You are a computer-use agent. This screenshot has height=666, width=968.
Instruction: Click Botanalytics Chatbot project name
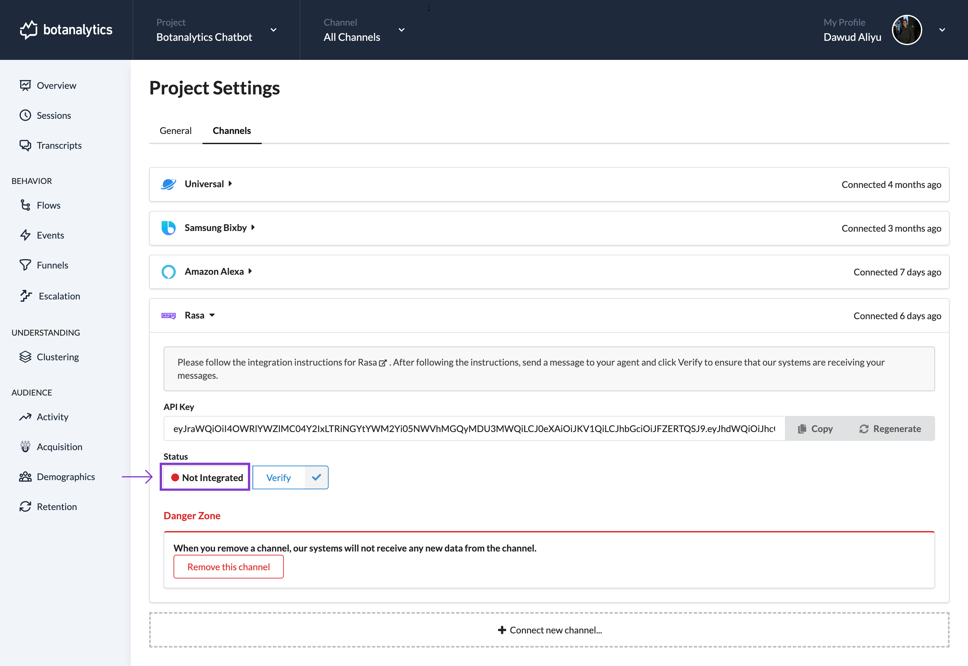tap(204, 37)
